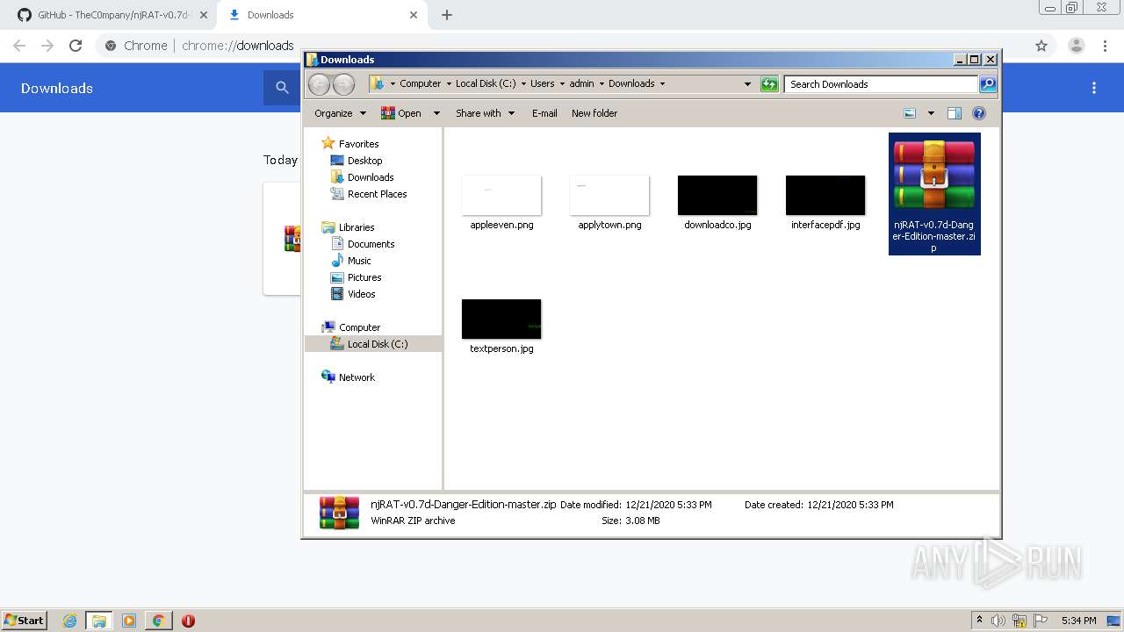Click Chrome back arrow
1124x632 pixels.
pos(19,46)
